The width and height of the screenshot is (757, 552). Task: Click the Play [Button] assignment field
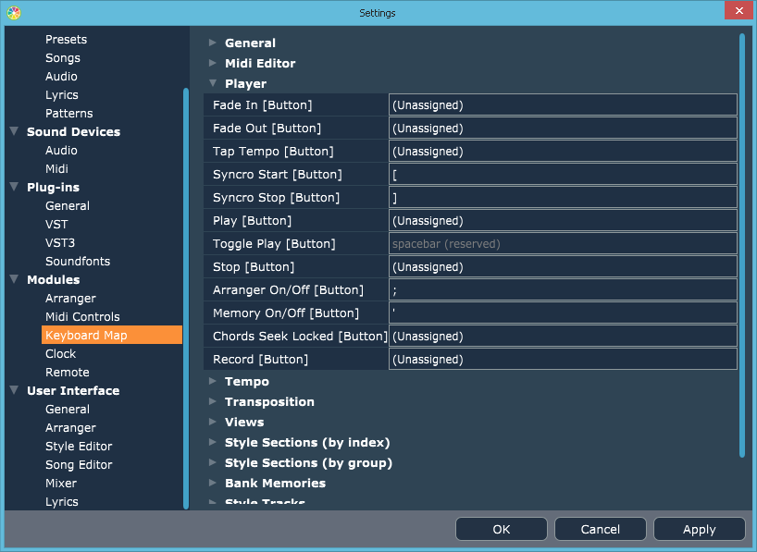pyautogui.click(x=563, y=220)
